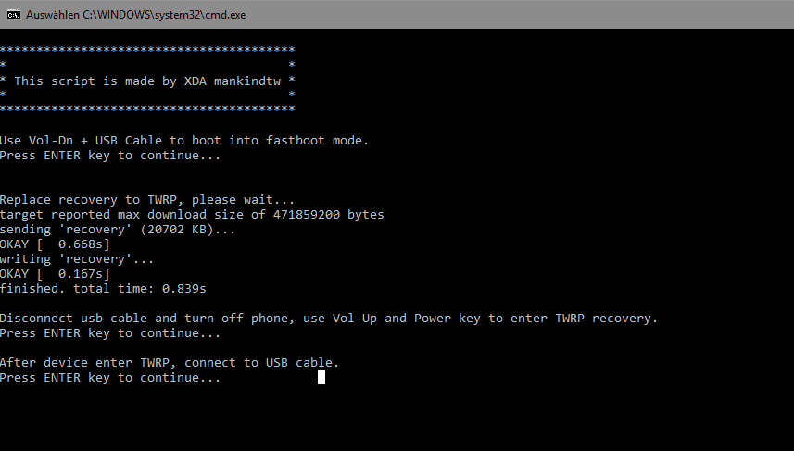Click the "writing 'recovery'..." line
This screenshot has height=451, width=794.
click(77, 259)
